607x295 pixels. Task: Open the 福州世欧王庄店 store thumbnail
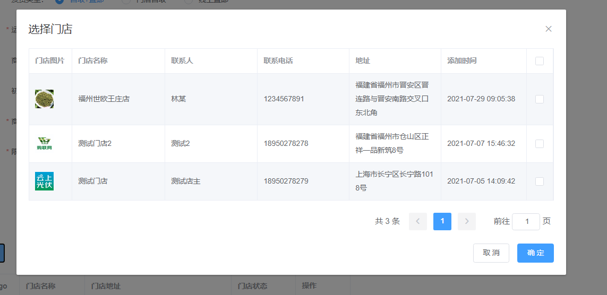(x=44, y=99)
